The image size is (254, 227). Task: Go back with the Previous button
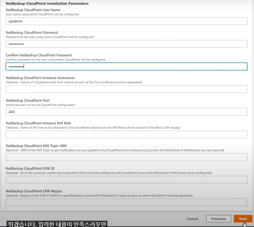coord(219,219)
